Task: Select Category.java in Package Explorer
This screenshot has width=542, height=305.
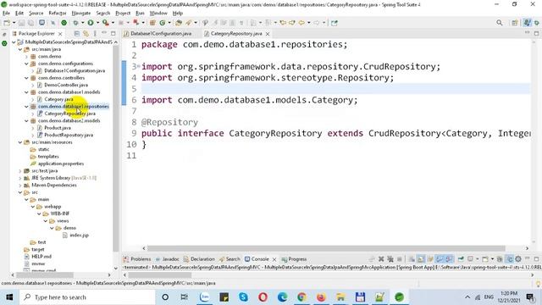Action: point(58,99)
